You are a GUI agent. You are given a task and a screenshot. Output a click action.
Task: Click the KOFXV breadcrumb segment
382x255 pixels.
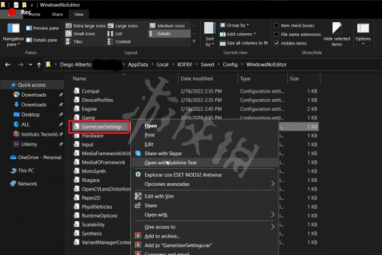184,65
